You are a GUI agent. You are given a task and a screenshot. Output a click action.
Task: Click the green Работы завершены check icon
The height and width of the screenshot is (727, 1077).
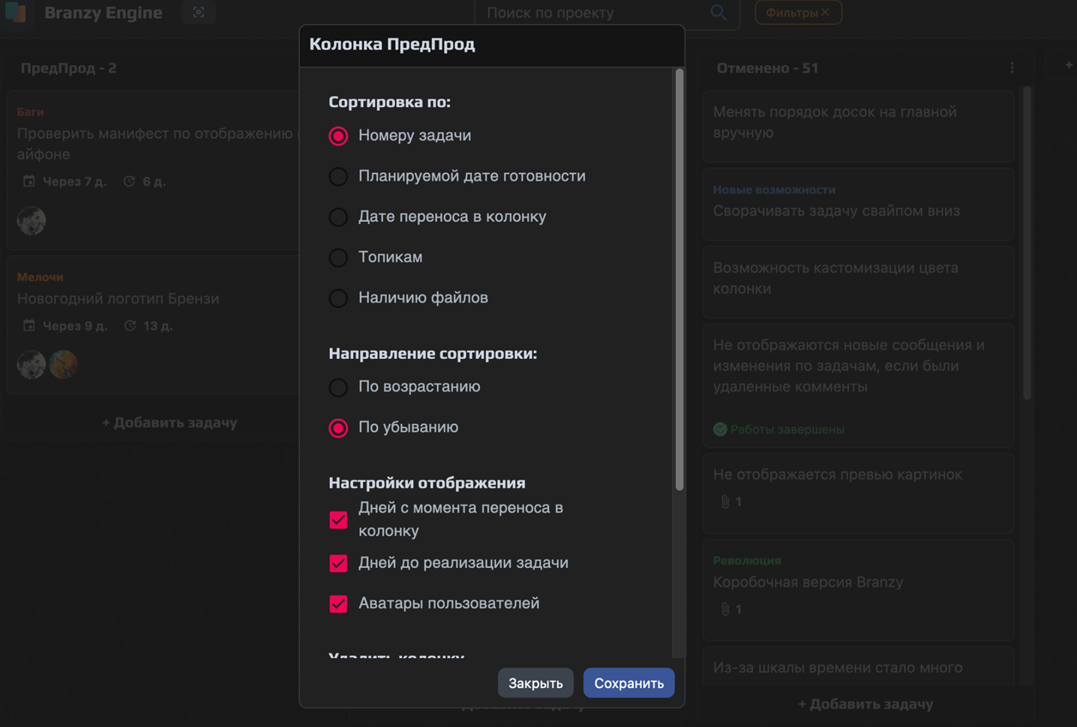(720, 429)
